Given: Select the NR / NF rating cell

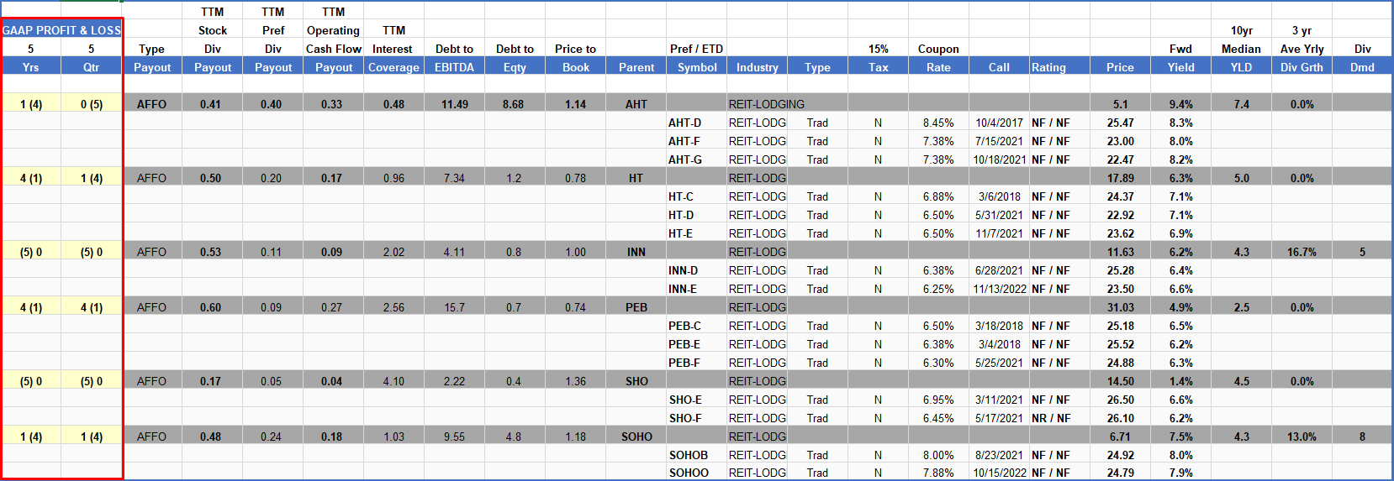Looking at the screenshot, I should (x=1050, y=418).
